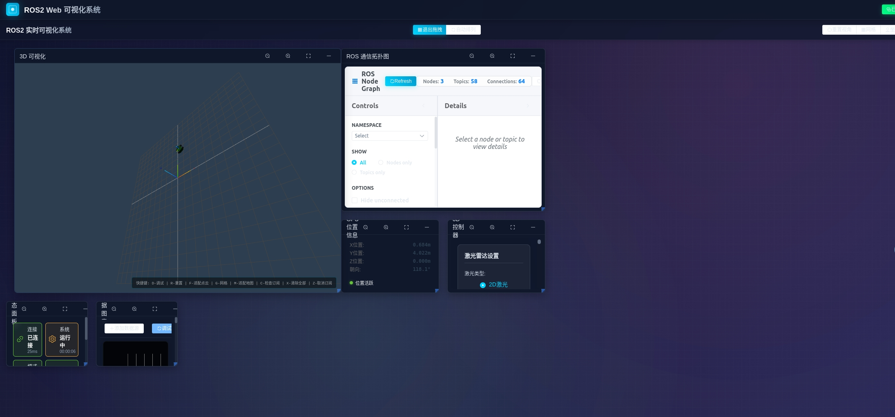Minimize the 3D 可视化 panel
This screenshot has width=895, height=417.
coord(329,56)
